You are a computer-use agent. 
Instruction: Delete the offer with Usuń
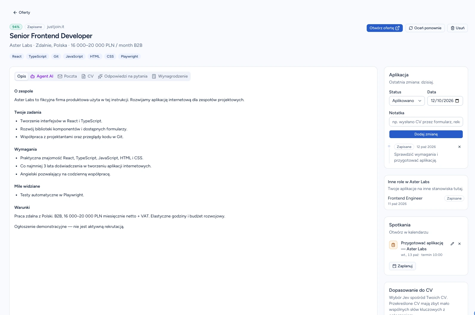tap(457, 28)
